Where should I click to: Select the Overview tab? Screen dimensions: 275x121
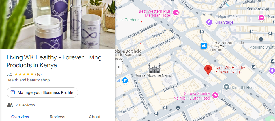(20, 117)
